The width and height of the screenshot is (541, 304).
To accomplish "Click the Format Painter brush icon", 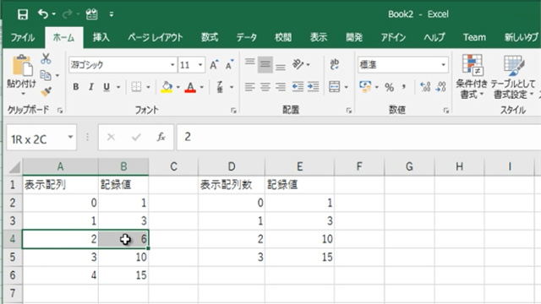I will click(46, 91).
